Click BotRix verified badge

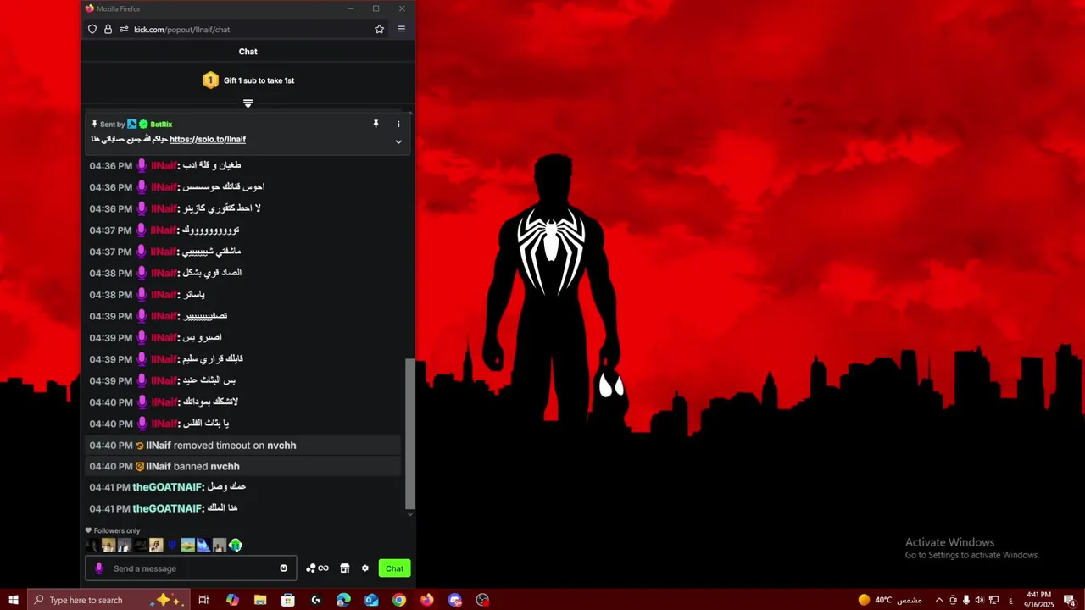[x=143, y=125]
